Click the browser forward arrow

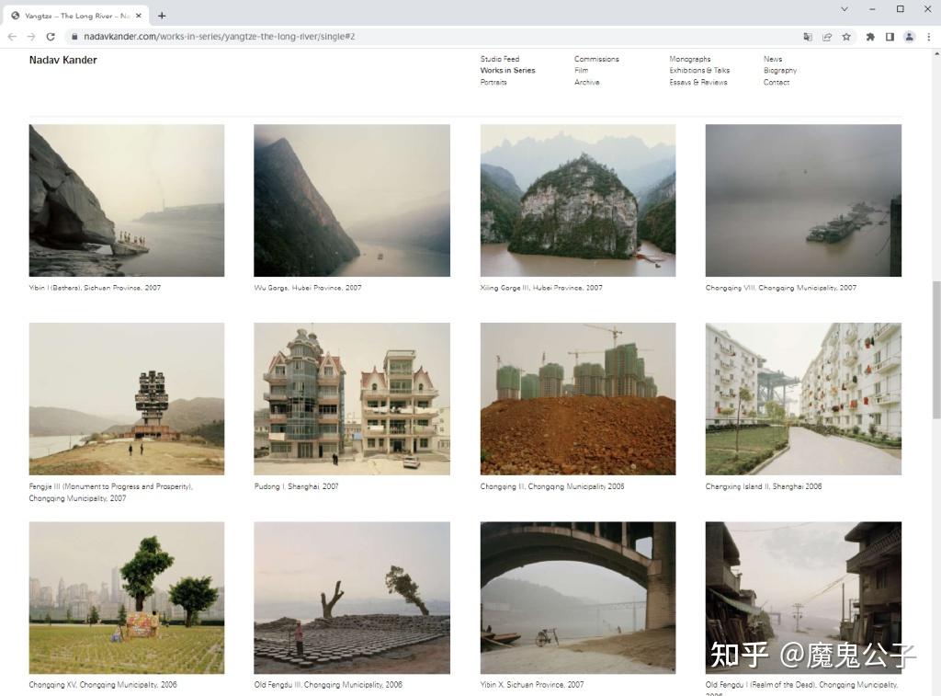[31, 37]
